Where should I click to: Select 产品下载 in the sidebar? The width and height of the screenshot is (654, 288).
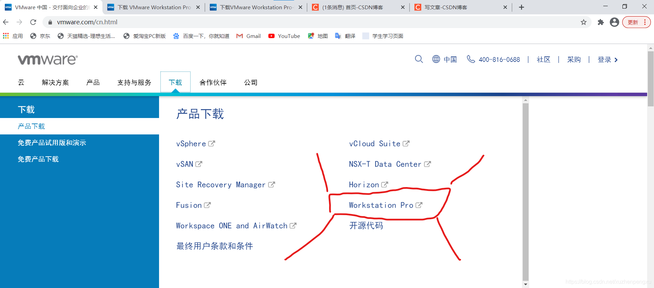(80, 126)
